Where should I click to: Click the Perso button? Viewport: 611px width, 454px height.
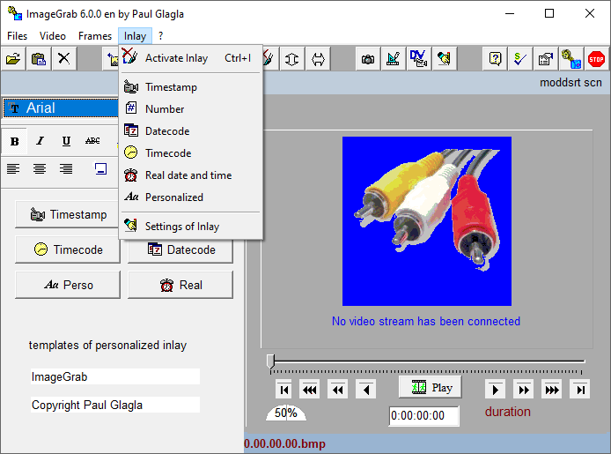pyautogui.click(x=68, y=285)
